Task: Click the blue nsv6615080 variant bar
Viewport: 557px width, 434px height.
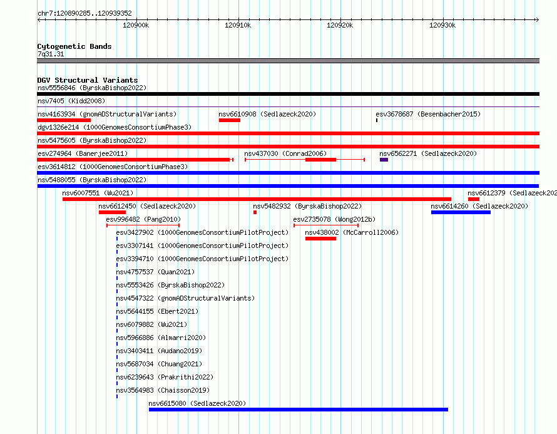Action: click(299, 410)
